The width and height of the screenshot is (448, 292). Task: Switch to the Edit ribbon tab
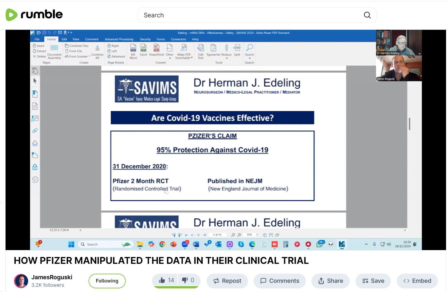[x=64, y=39]
